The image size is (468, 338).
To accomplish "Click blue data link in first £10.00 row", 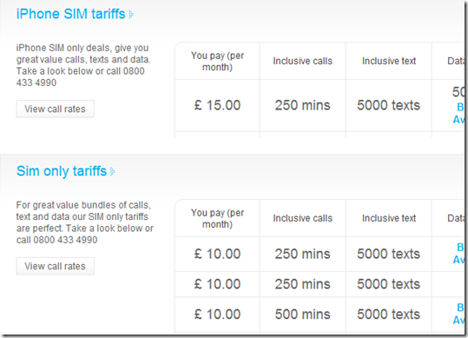I will 459,253.
